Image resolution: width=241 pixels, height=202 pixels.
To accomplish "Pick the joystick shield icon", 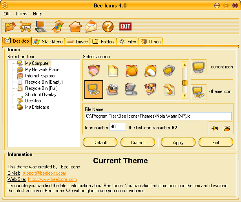I will 150,89.
